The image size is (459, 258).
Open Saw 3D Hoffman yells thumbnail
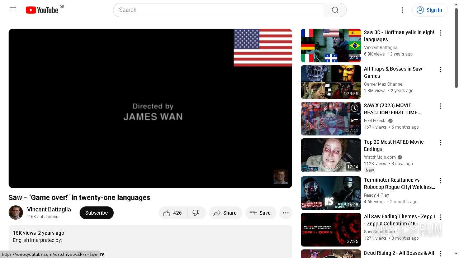(331, 46)
